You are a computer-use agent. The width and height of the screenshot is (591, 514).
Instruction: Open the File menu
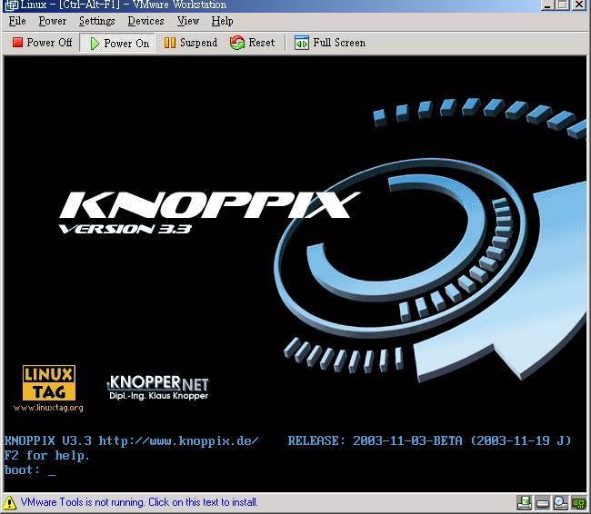point(17,21)
